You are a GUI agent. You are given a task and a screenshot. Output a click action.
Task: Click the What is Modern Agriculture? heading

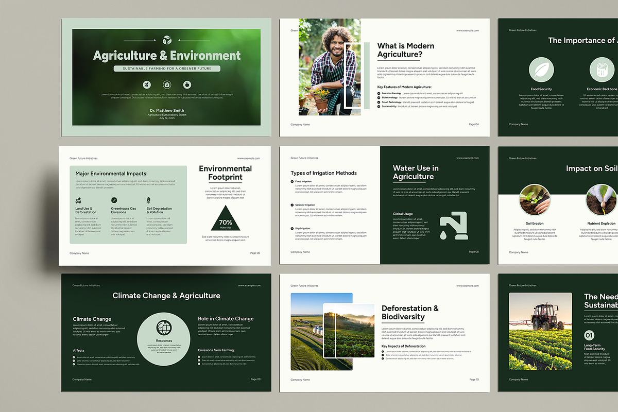click(406, 50)
